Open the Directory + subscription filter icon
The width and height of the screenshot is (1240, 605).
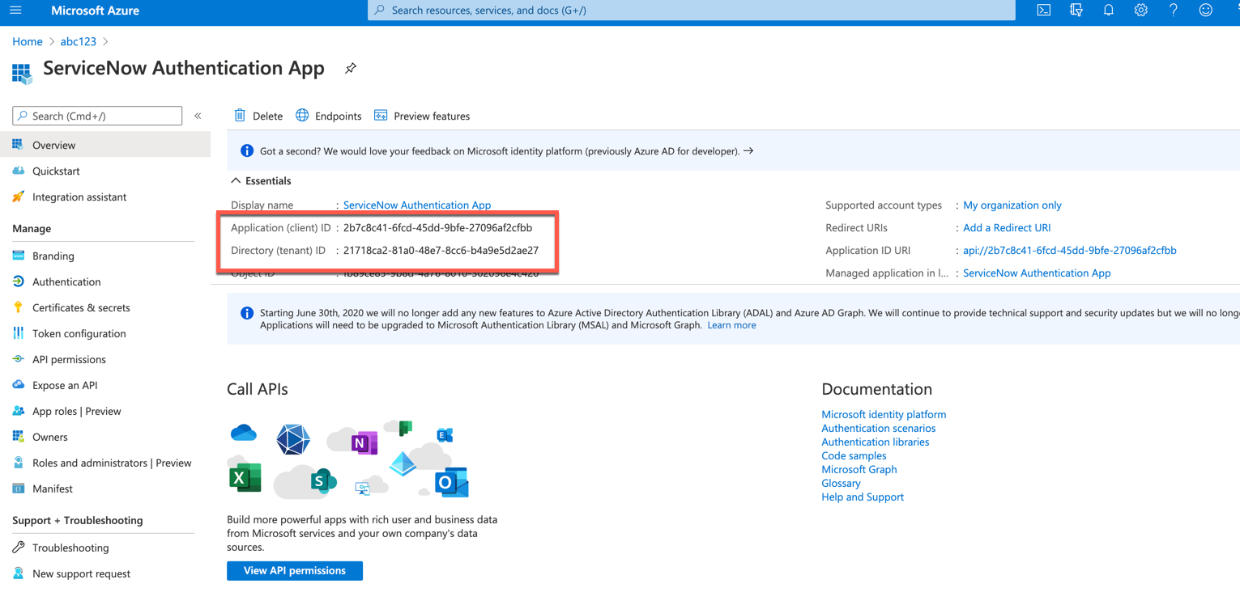coord(1076,11)
